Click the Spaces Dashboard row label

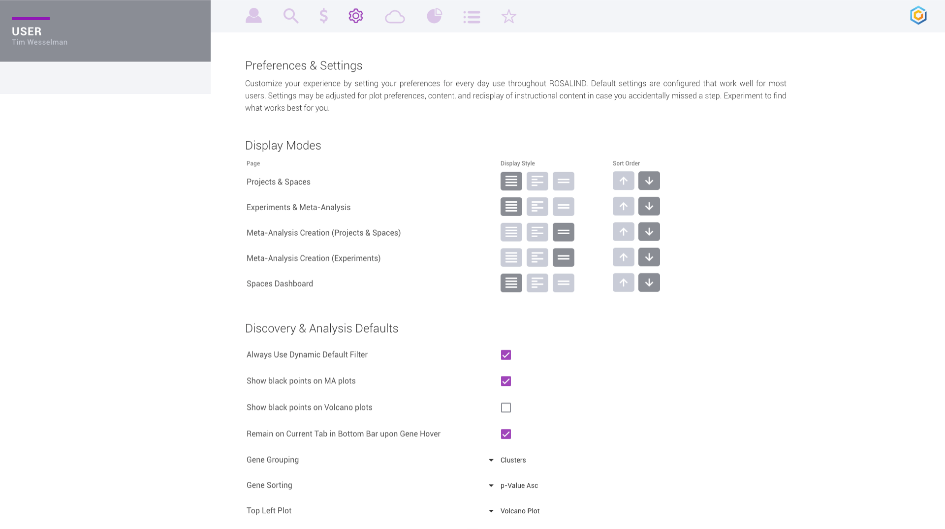coord(280,284)
